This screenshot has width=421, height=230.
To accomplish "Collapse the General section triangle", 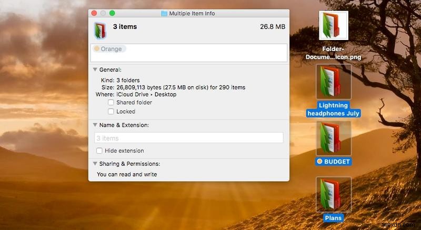I will click(95, 69).
